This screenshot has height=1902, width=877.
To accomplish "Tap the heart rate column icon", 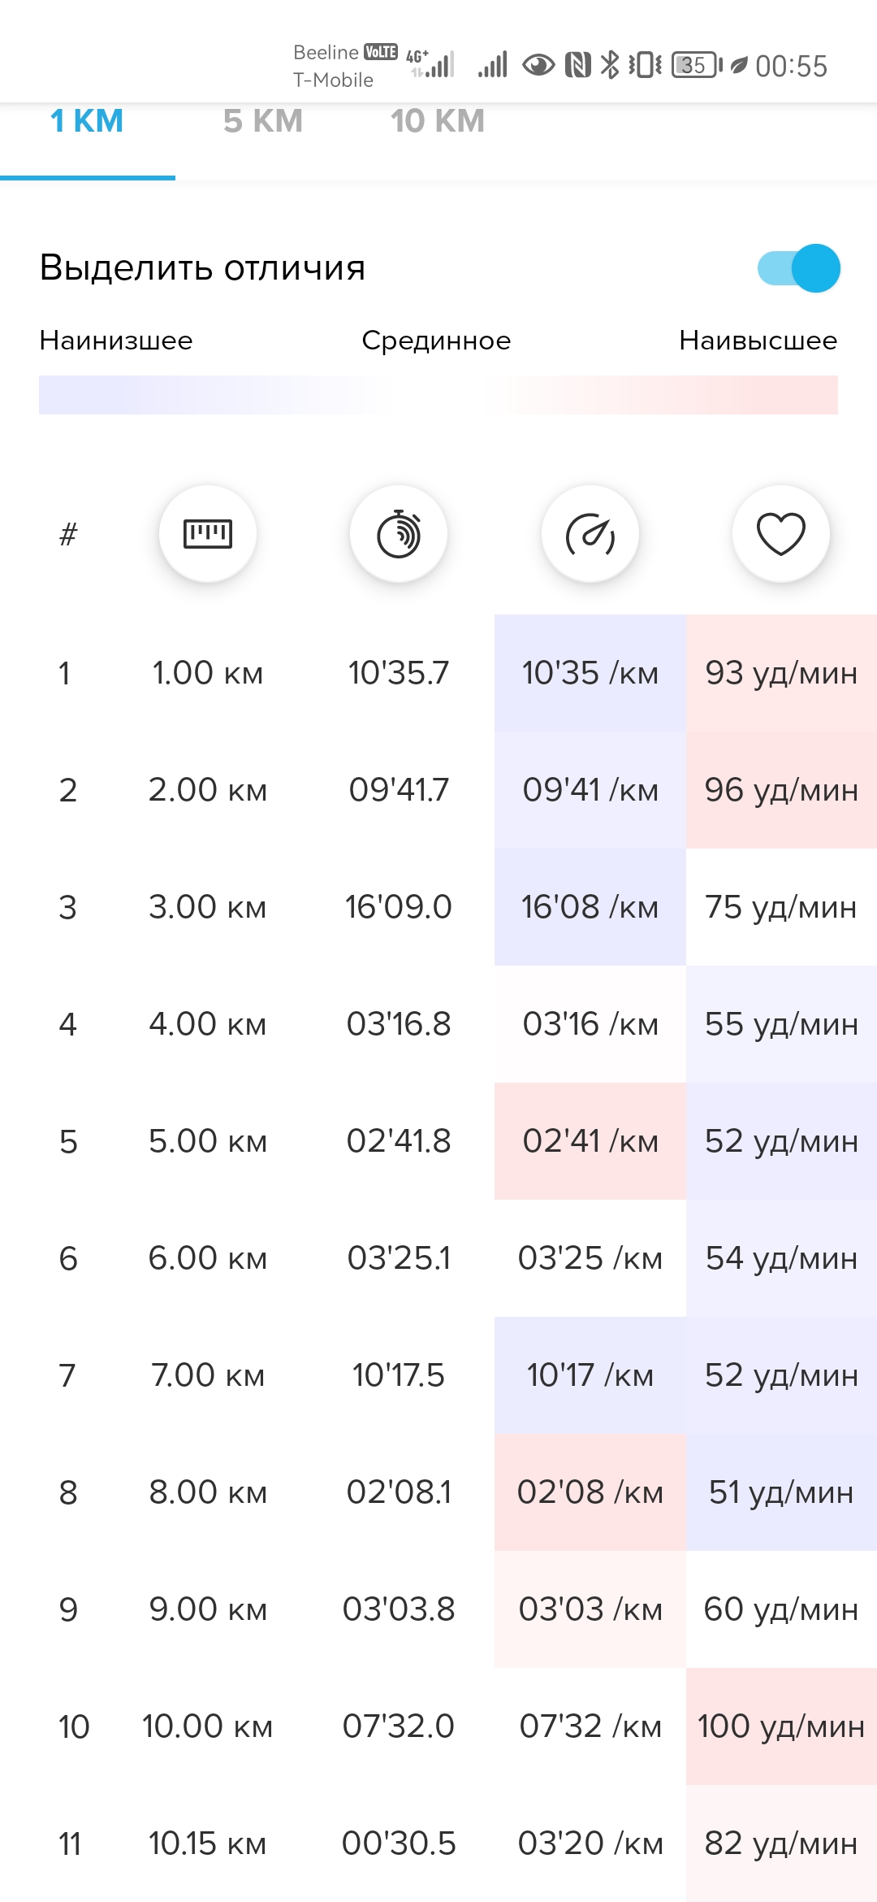I will coord(781,534).
